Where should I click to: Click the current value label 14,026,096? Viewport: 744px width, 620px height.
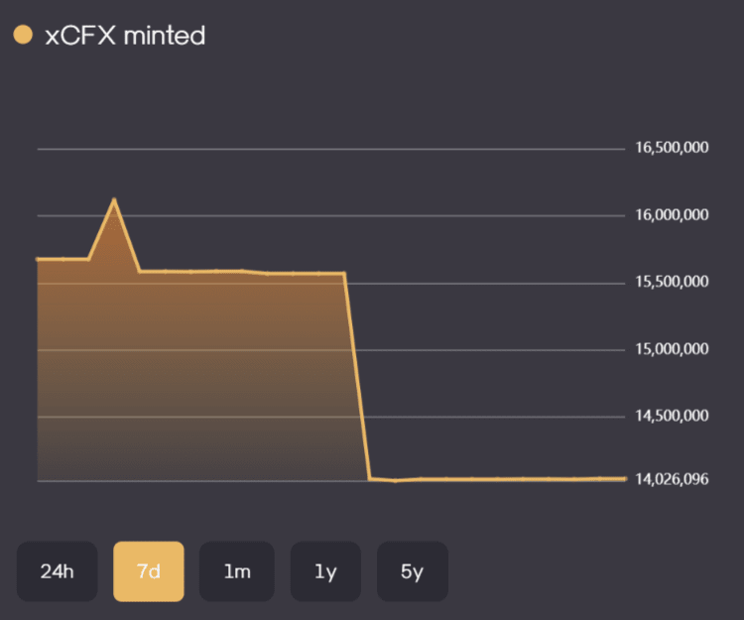[x=672, y=480]
